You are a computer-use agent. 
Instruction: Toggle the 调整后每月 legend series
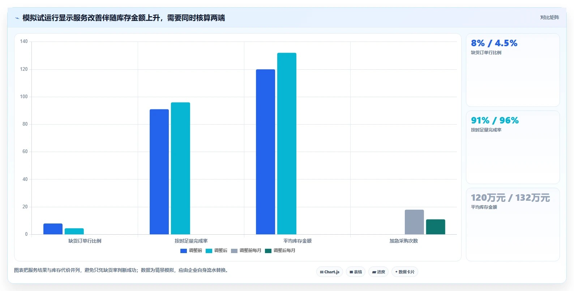pos(280,251)
